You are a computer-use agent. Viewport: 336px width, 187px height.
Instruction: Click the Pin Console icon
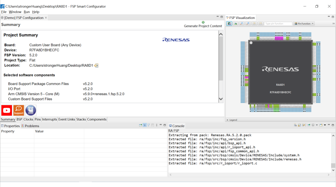coord(309,125)
